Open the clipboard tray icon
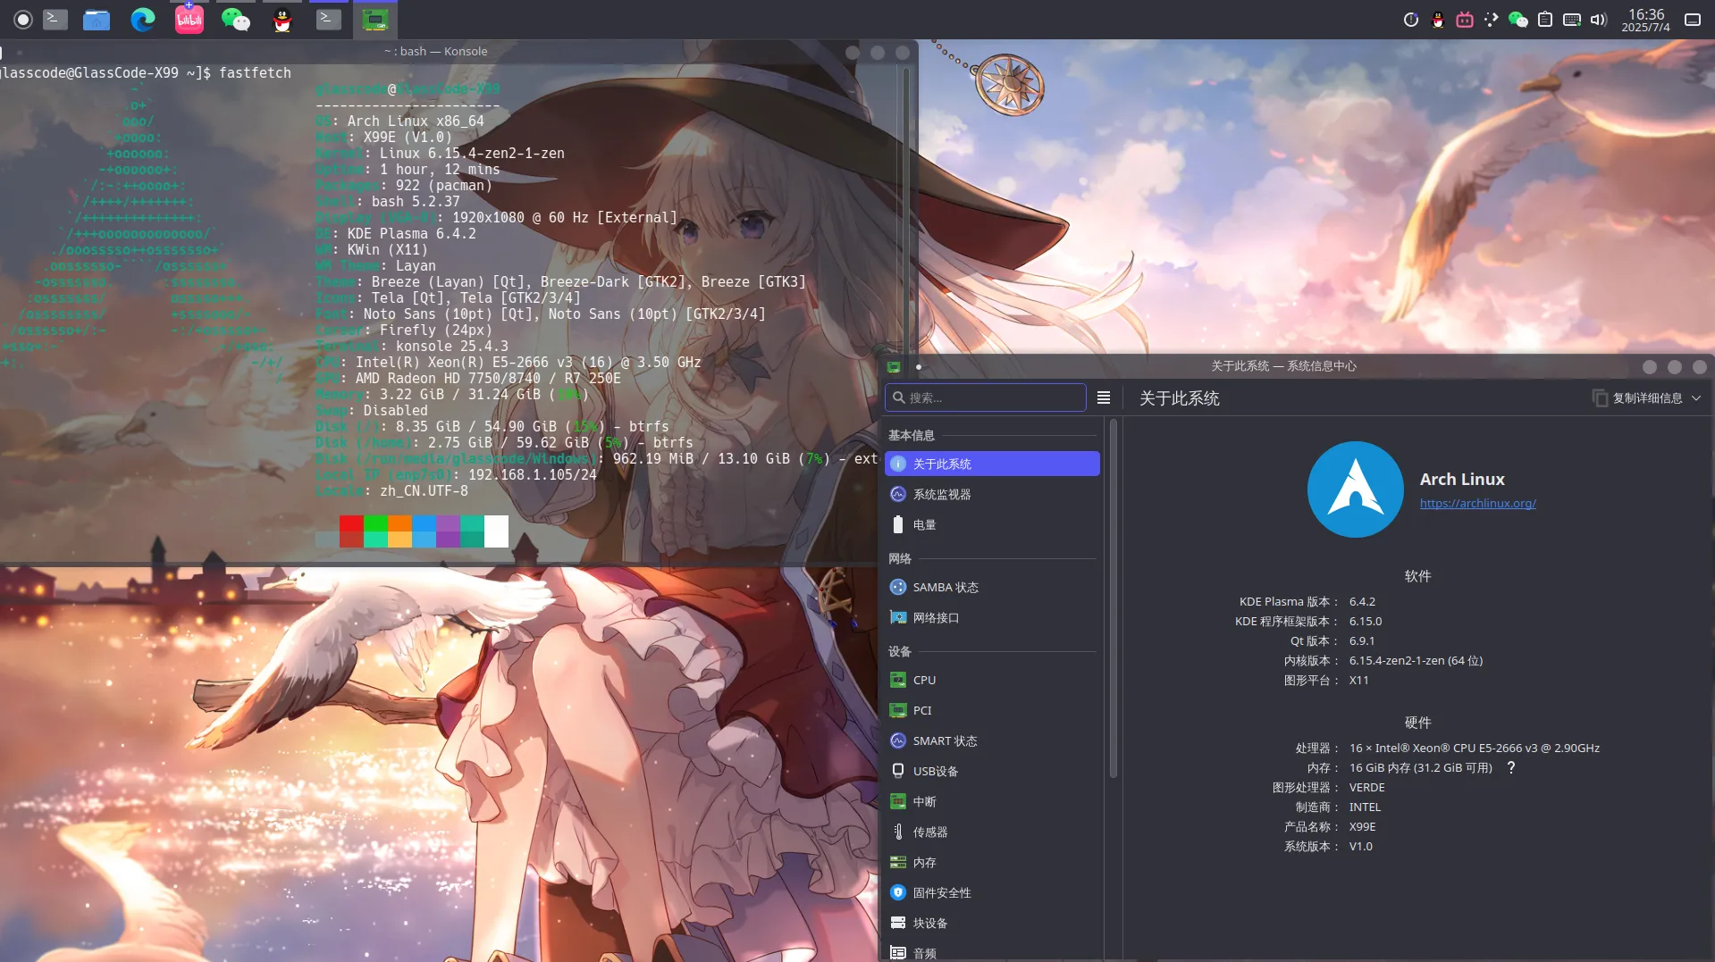 pyautogui.click(x=1545, y=20)
